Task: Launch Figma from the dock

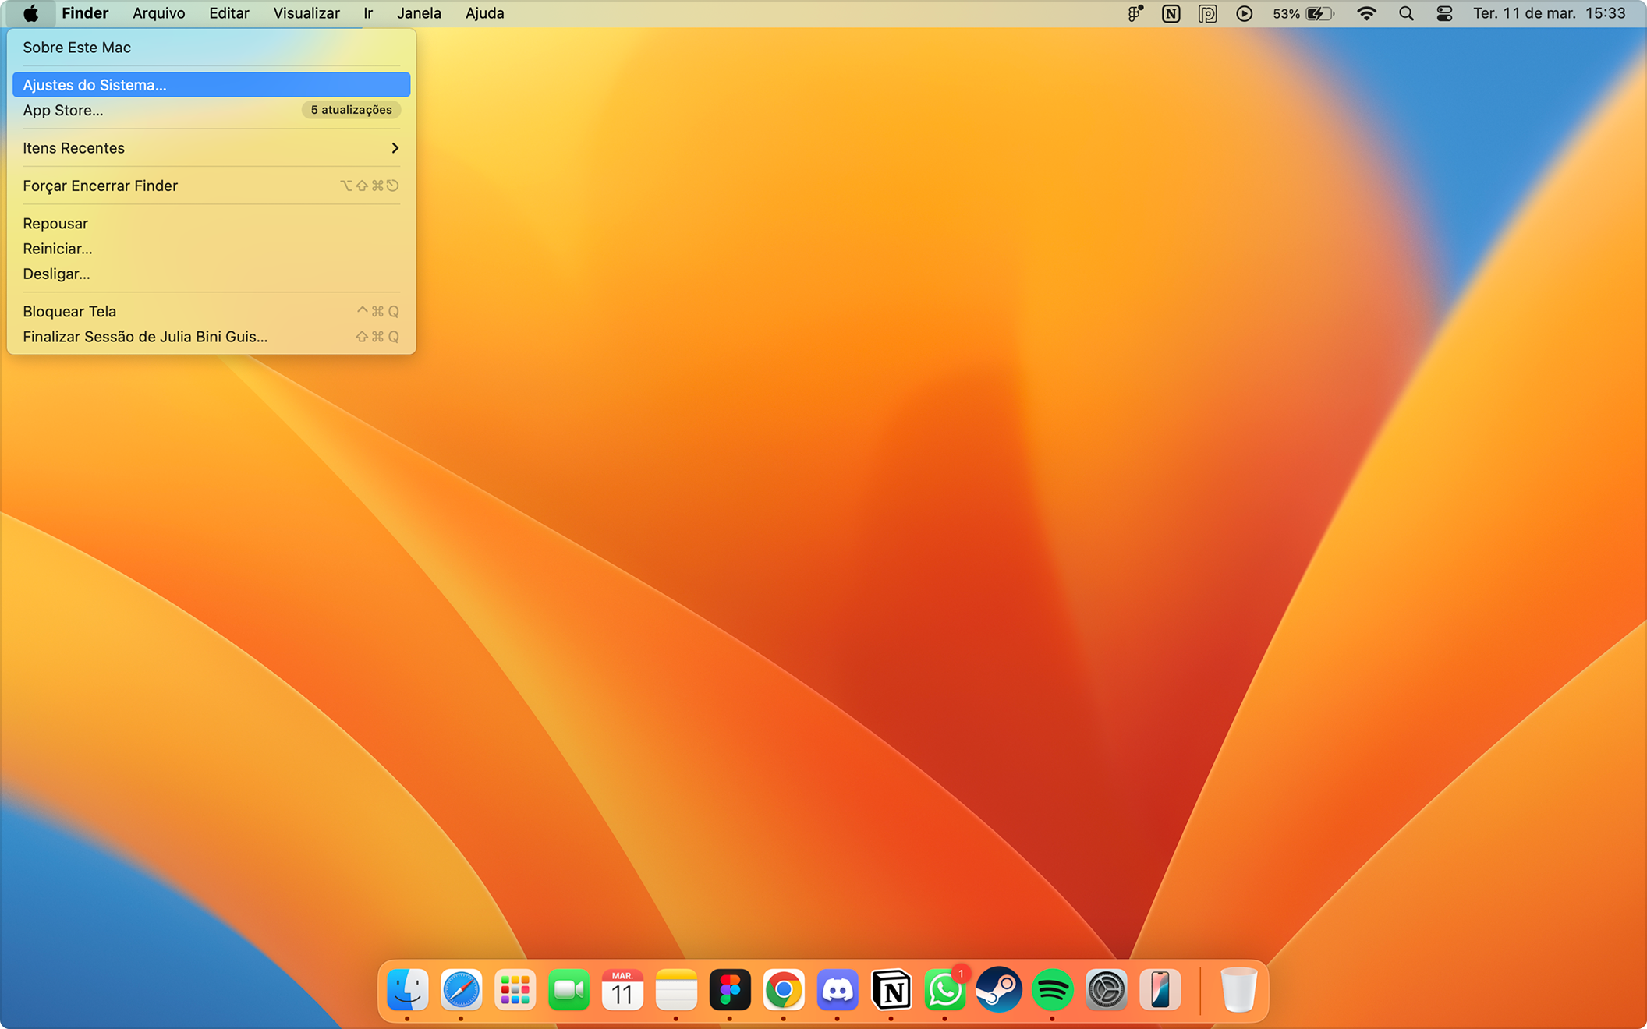Action: pos(730,990)
